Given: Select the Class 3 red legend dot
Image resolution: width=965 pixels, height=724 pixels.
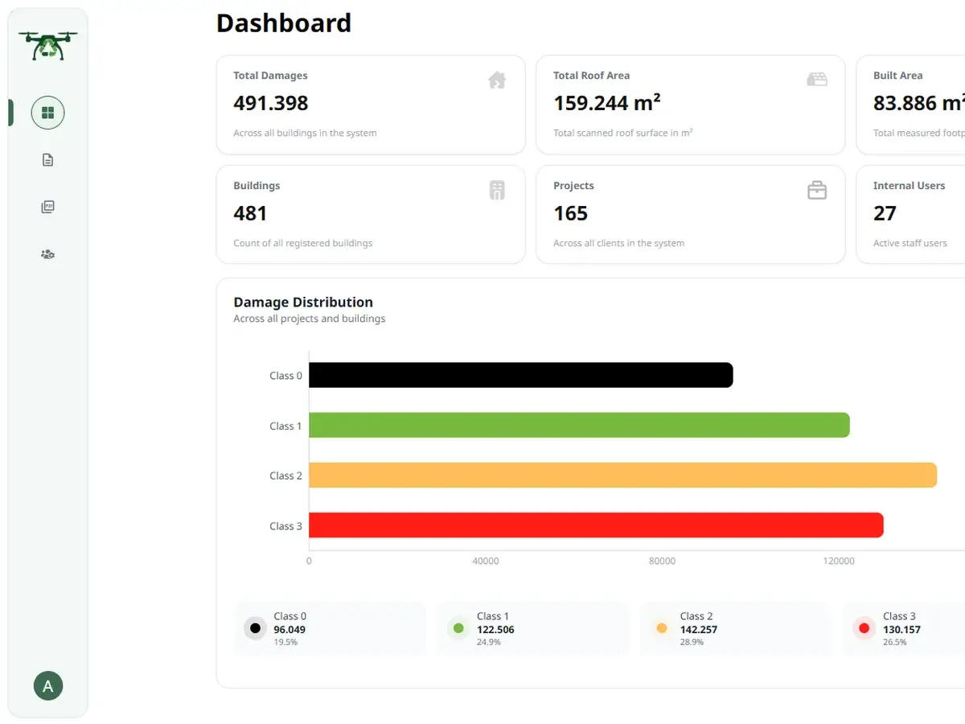Looking at the screenshot, I should click(864, 628).
